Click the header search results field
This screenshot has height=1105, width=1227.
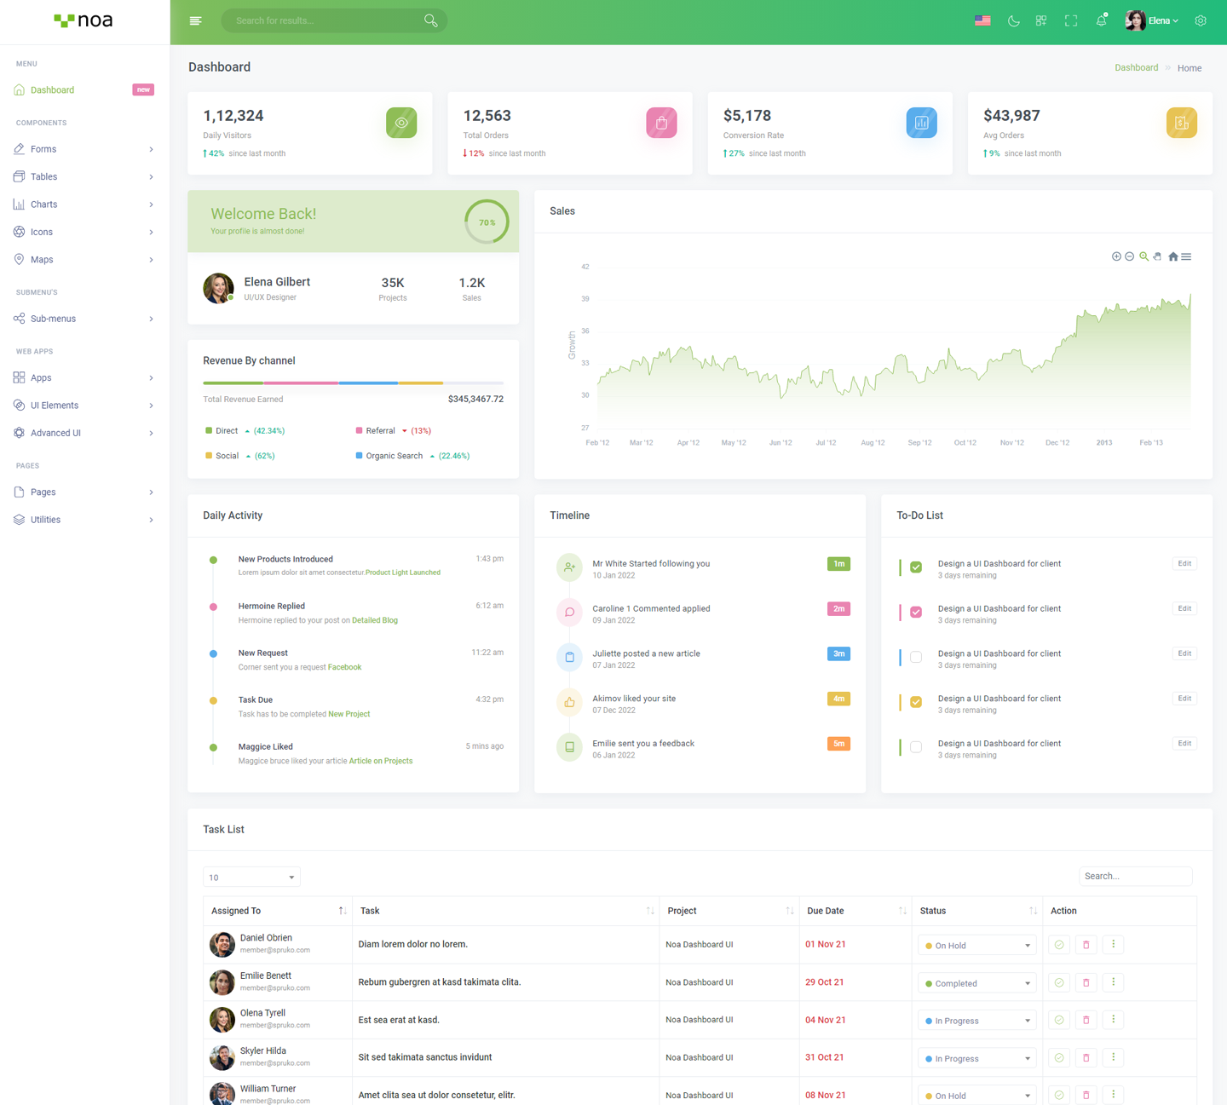(334, 20)
